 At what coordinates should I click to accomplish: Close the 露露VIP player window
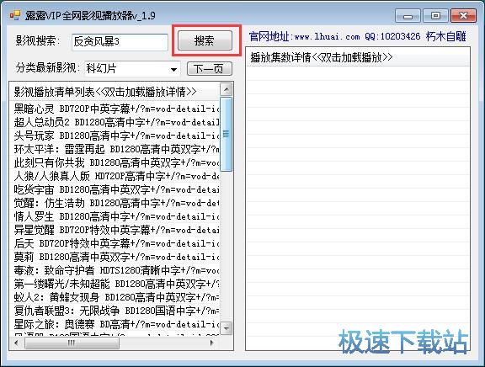pyautogui.click(x=463, y=15)
